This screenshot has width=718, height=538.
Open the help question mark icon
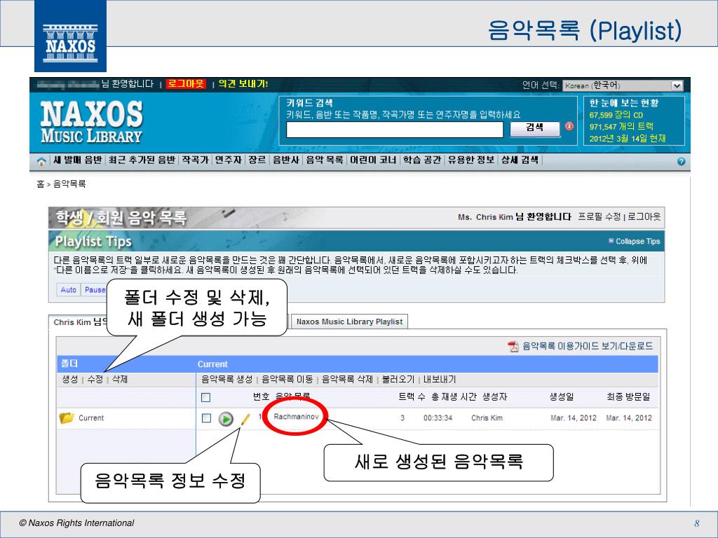681,161
